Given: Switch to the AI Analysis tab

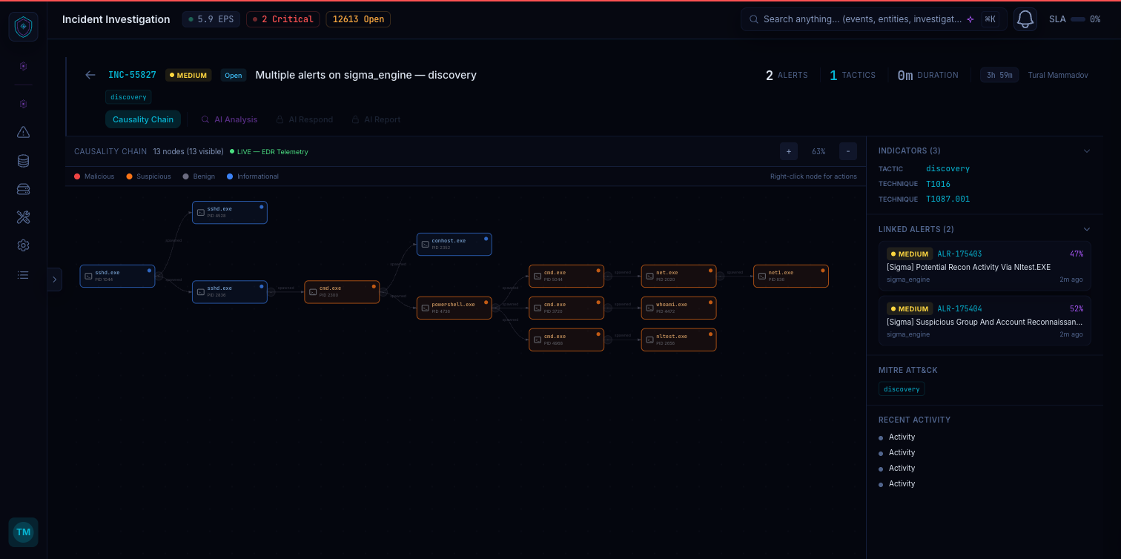Looking at the screenshot, I should pyautogui.click(x=229, y=119).
